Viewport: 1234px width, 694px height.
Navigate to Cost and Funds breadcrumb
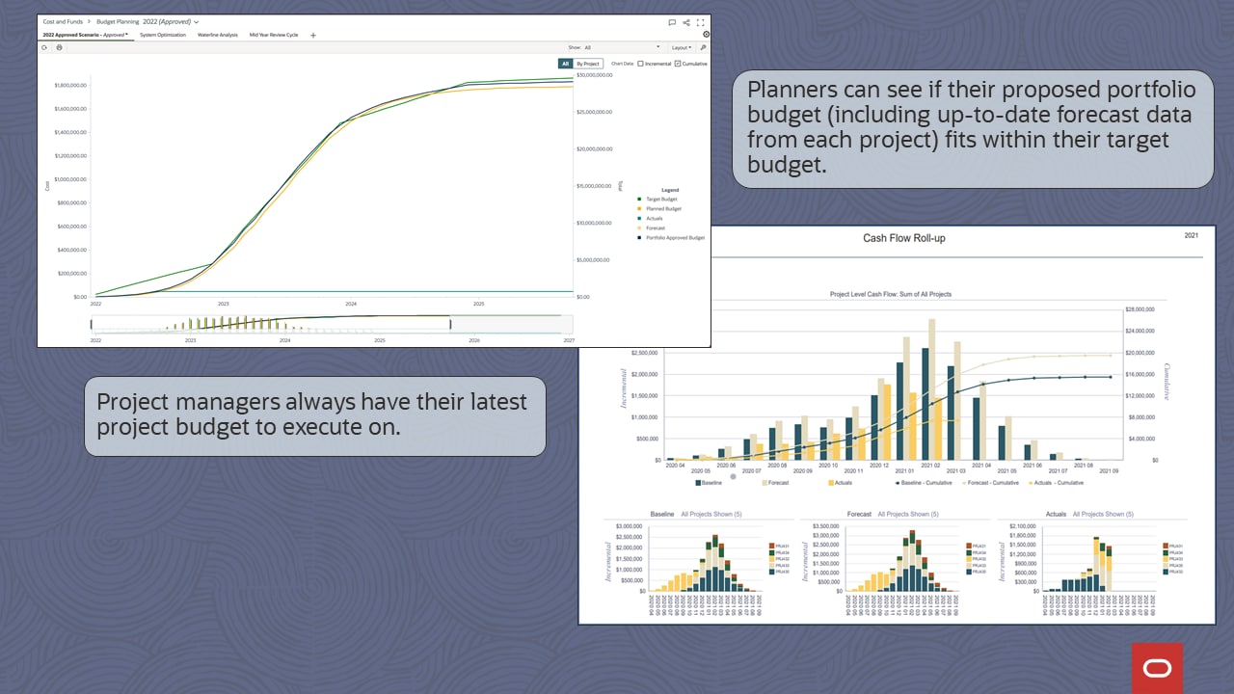[x=64, y=21]
